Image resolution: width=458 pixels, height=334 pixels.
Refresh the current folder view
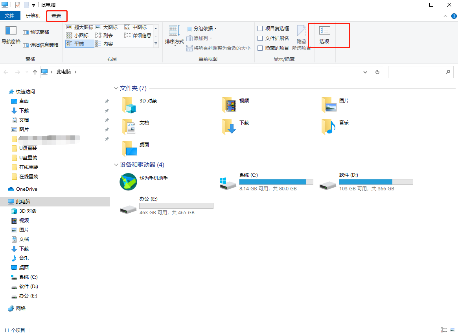[377, 72]
